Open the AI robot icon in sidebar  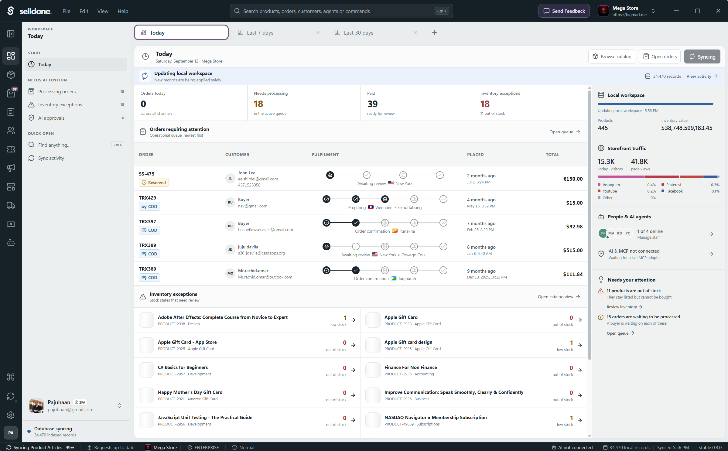(x=11, y=243)
